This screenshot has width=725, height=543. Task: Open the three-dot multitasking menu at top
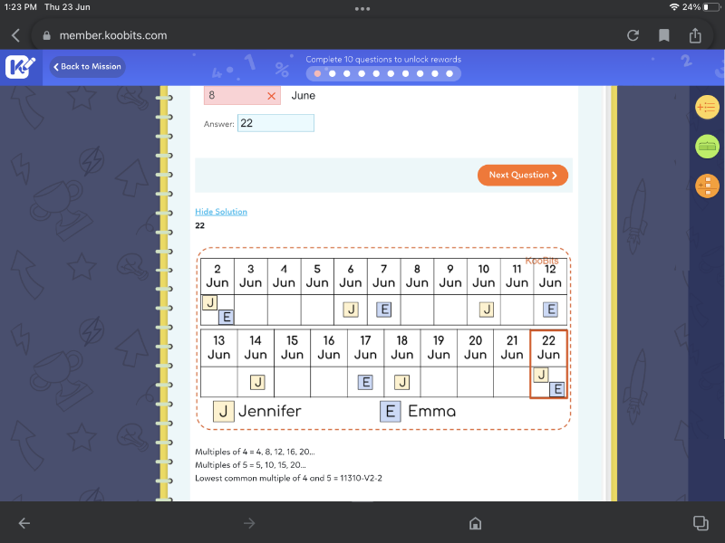pos(362,8)
